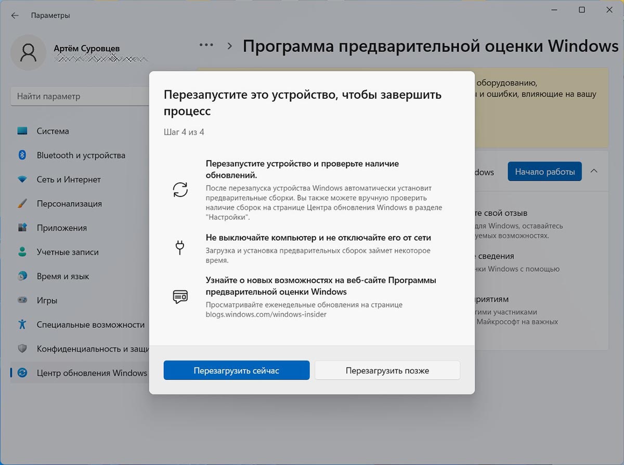Click Перезагрузить позже button
Image resolution: width=624 pixels, height=465 pixels.
pyautogui.click(x=387, y=370)
